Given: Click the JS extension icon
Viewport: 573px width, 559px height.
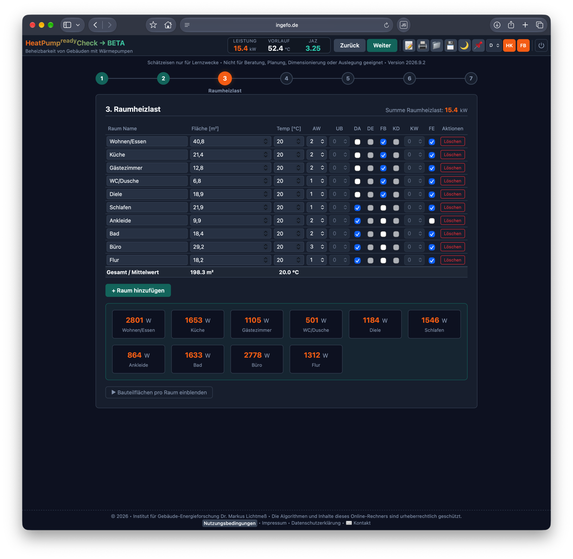Looking at the screenshot, I should pos(403,25).
